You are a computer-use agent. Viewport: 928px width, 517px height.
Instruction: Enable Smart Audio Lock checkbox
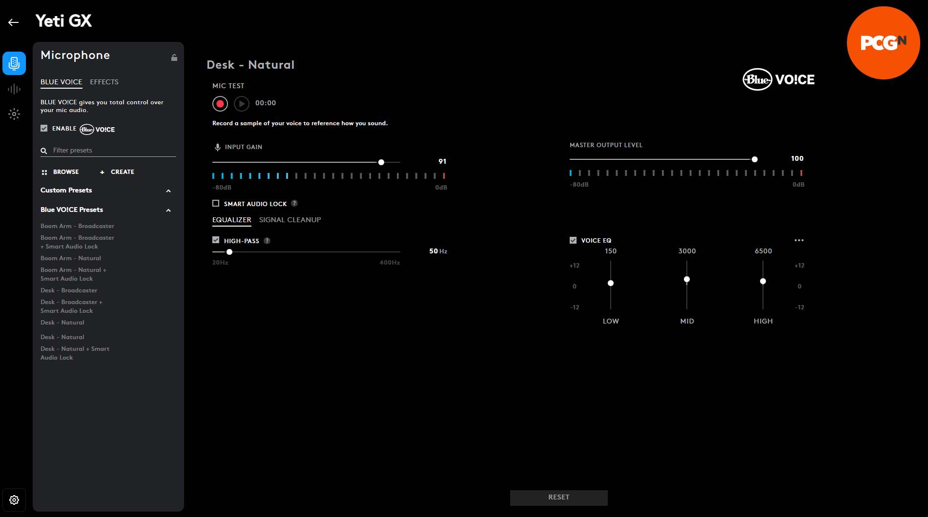pos(216,203)
